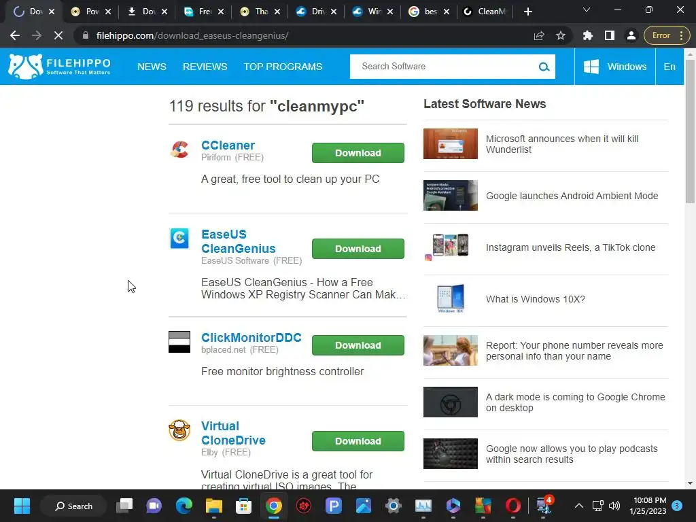Expand the tab search chevron
Viewport: 696px width, 522px height.
[x=587, y=10]
